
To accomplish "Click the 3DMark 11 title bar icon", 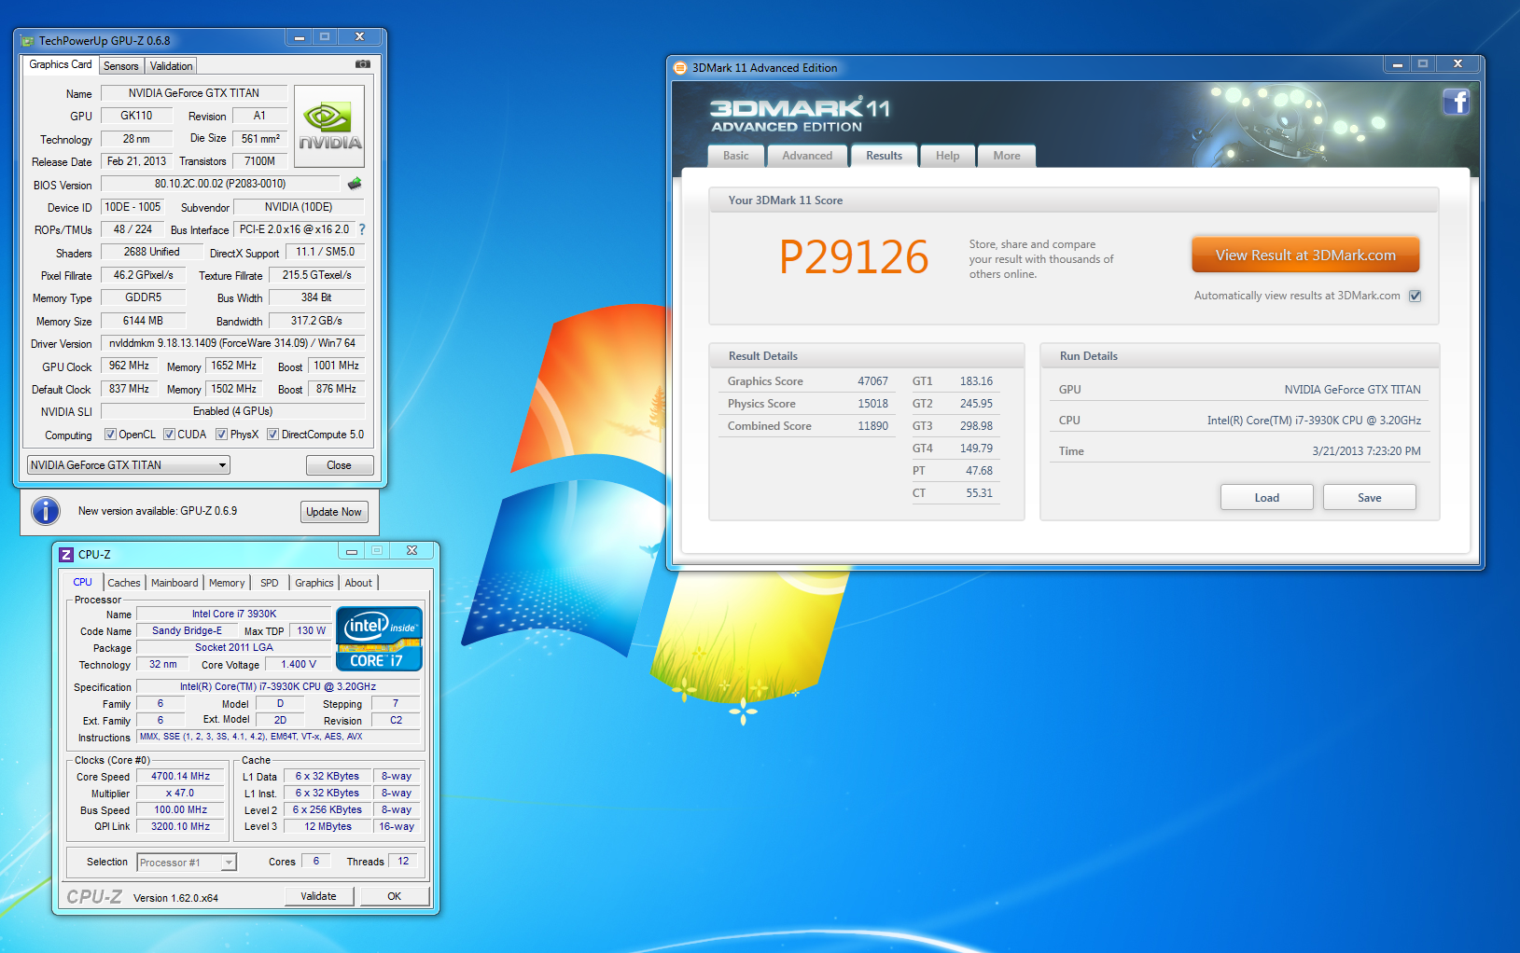I will coord(680,68).
